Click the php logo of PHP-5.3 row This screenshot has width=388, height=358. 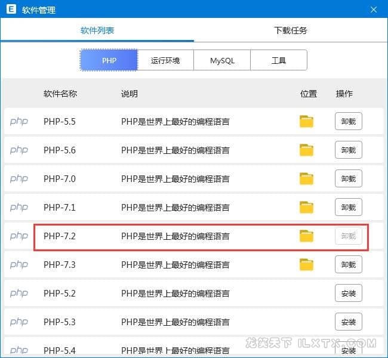(19, 322)
